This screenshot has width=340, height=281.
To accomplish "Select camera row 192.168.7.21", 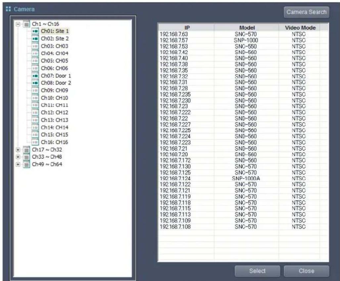I will (x=243, y=149).
